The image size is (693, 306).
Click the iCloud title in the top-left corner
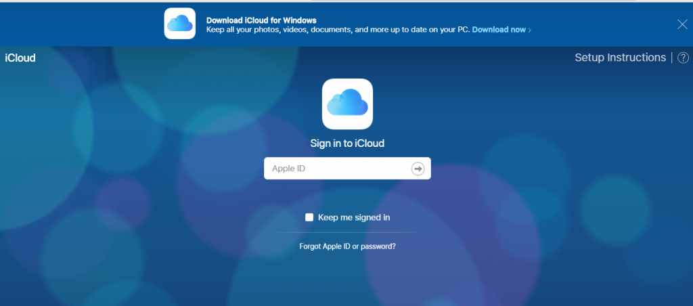point(20,58)
